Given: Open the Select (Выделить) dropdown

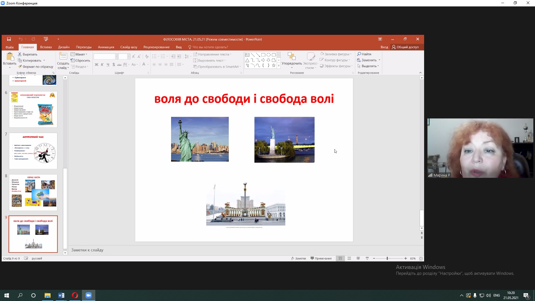Looking at the screenshot, I should point(368,66).
